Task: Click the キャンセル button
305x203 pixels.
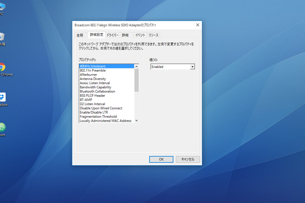Action: click(x=188, y=159)
